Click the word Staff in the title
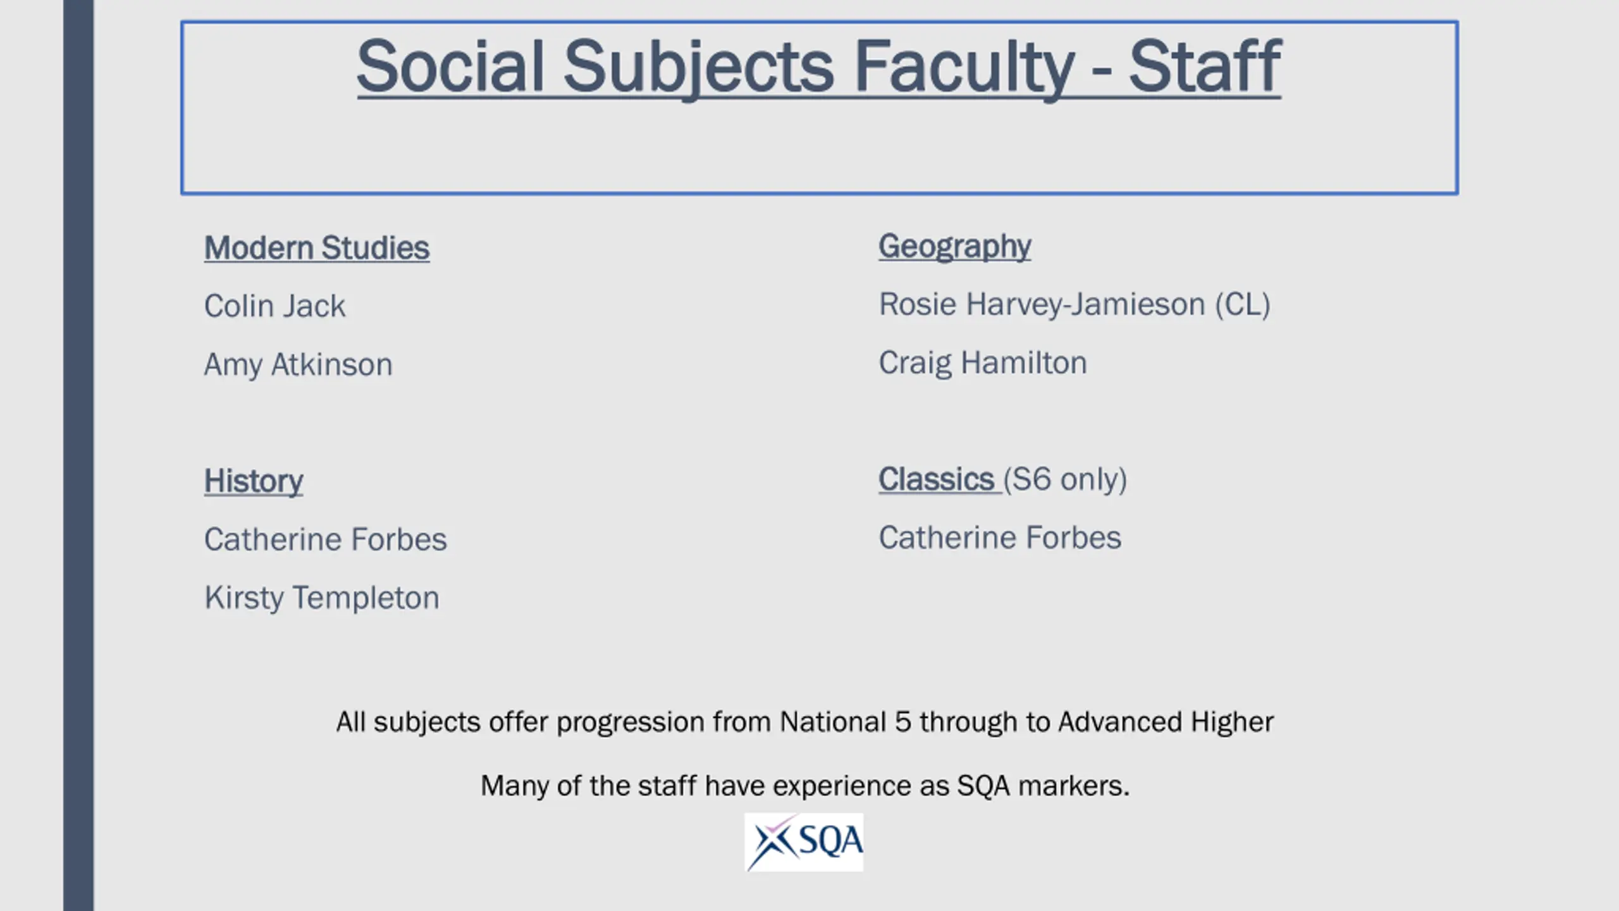Viewport: 1619px width, 911px height. coord(1205,67)
